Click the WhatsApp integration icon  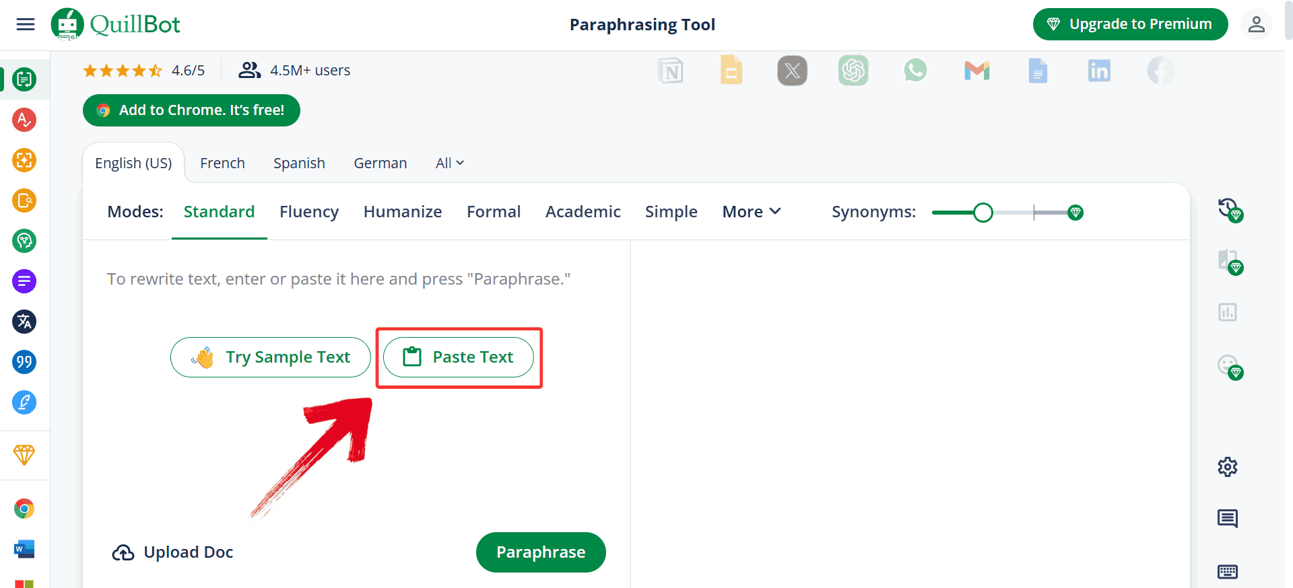915,71
